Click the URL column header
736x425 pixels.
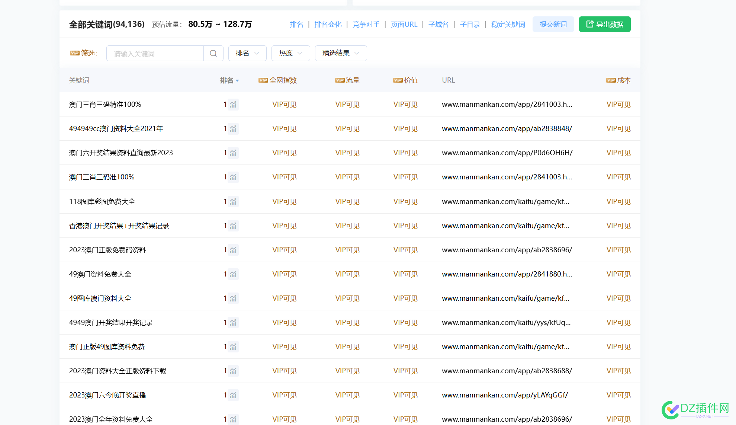[x=448, y=80]
